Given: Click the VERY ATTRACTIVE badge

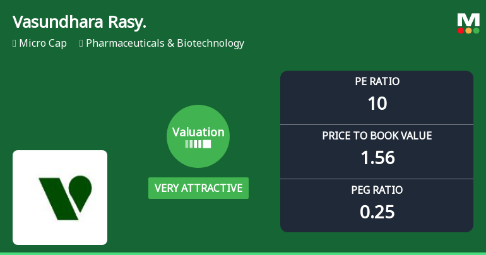Looking at the screenshot, I should coord(198,188).
